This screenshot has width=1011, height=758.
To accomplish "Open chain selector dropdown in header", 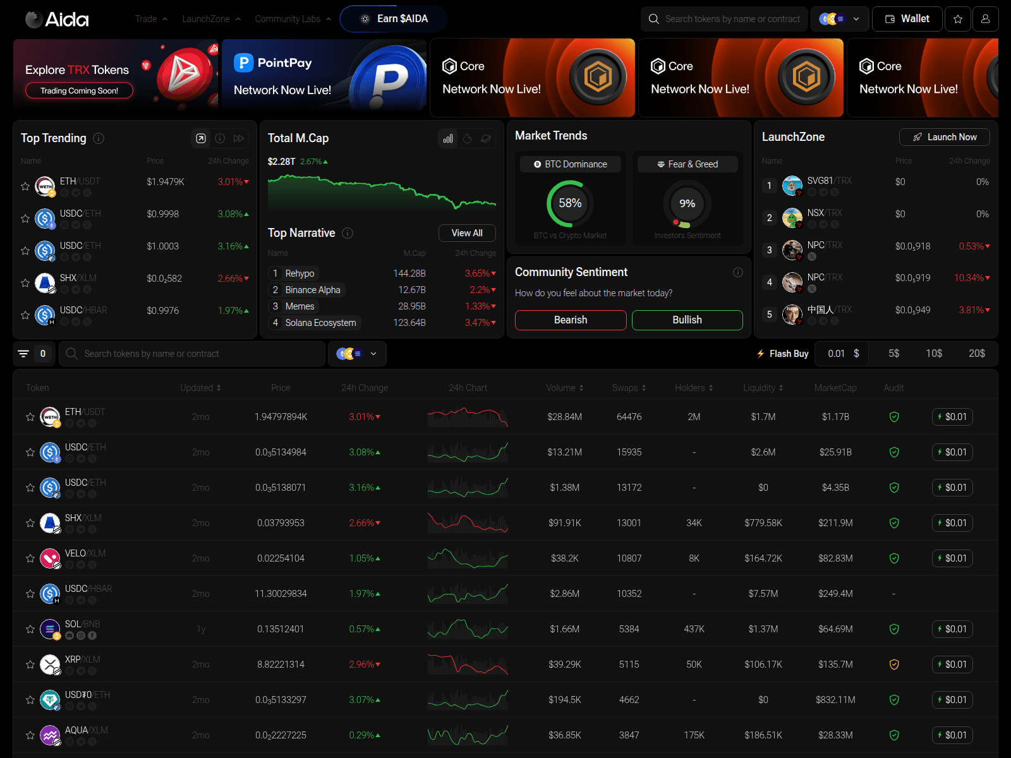I will tap(839, 19).
